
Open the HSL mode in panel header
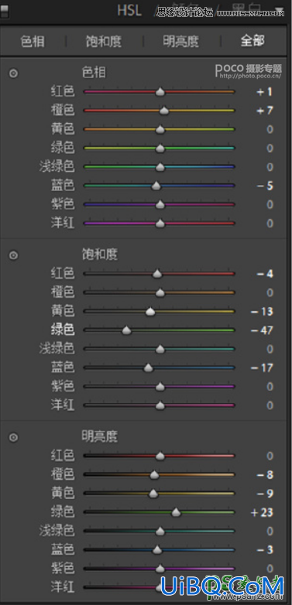pyautogui.click(x=129, y=11)
